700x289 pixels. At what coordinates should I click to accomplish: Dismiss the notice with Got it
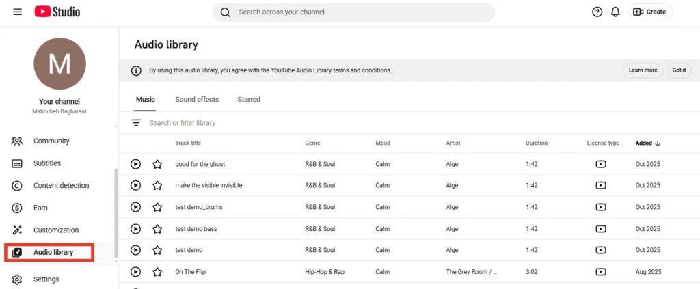[679, 70]
